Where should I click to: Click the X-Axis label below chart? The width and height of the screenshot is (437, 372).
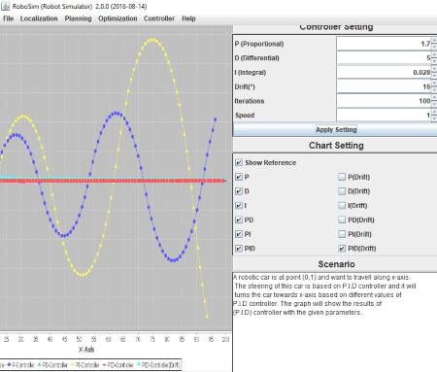tap(86, 350)
